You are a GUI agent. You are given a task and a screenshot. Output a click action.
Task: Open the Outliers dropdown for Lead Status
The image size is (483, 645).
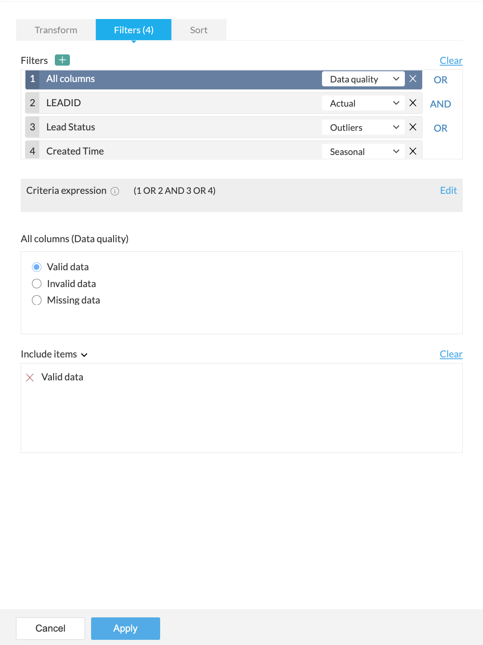(363, 127)
